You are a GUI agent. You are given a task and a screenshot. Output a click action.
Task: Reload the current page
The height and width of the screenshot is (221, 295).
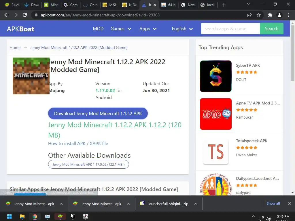(25, 15)
